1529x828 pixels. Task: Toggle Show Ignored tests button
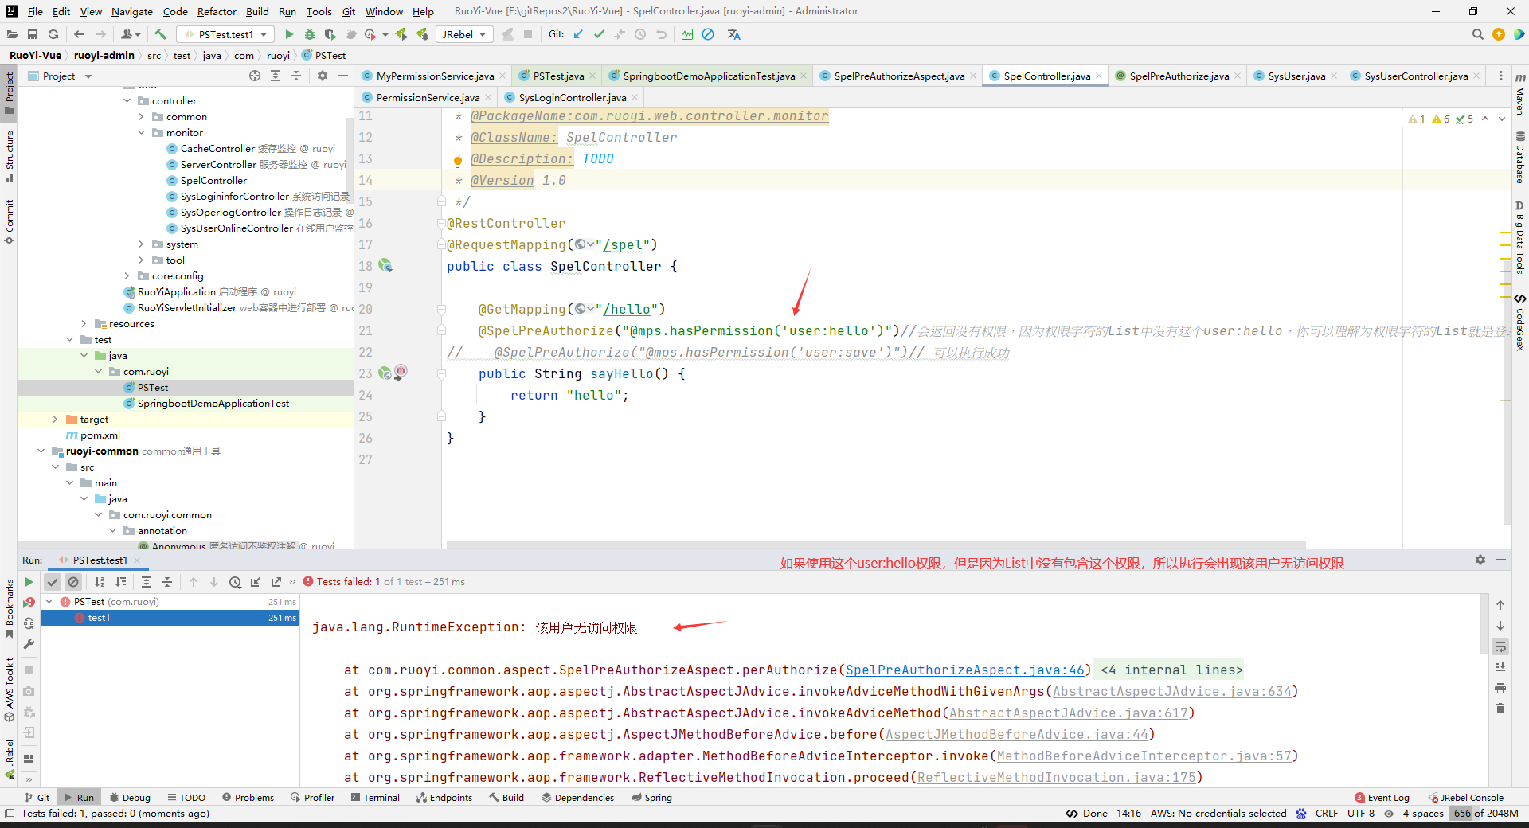click(x=73, y=582)
